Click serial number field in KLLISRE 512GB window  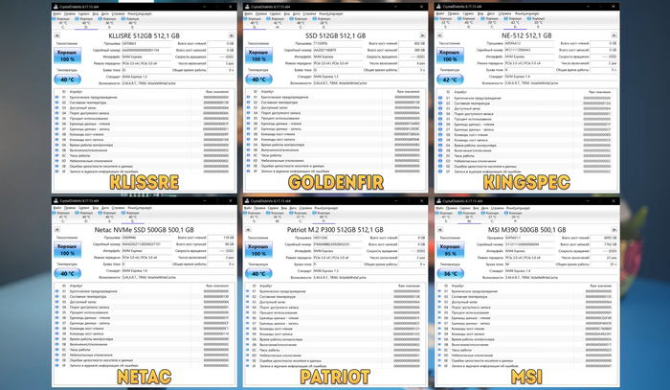(x=146, y=50)
